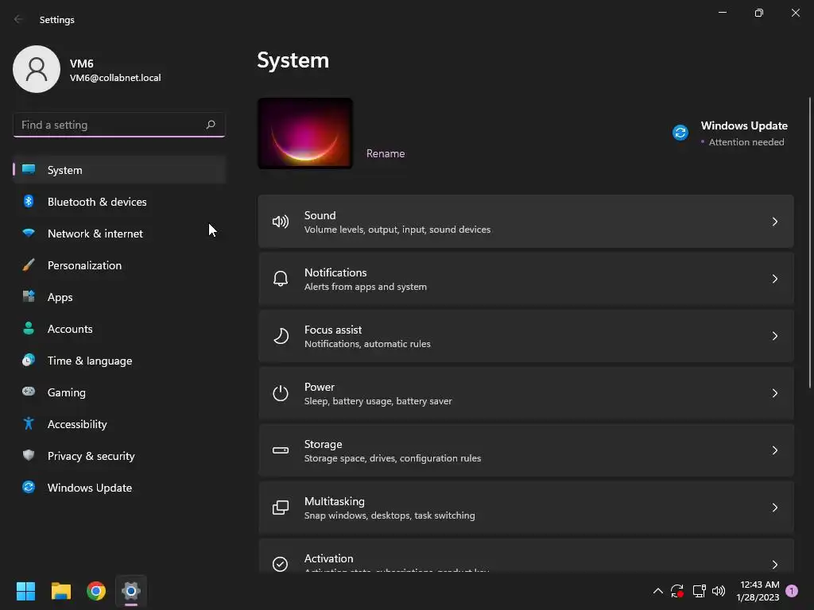The width and height of the screenshot is (814, 610).
Task: Expand Notifications settings chevron
Action: coord(774,279)
